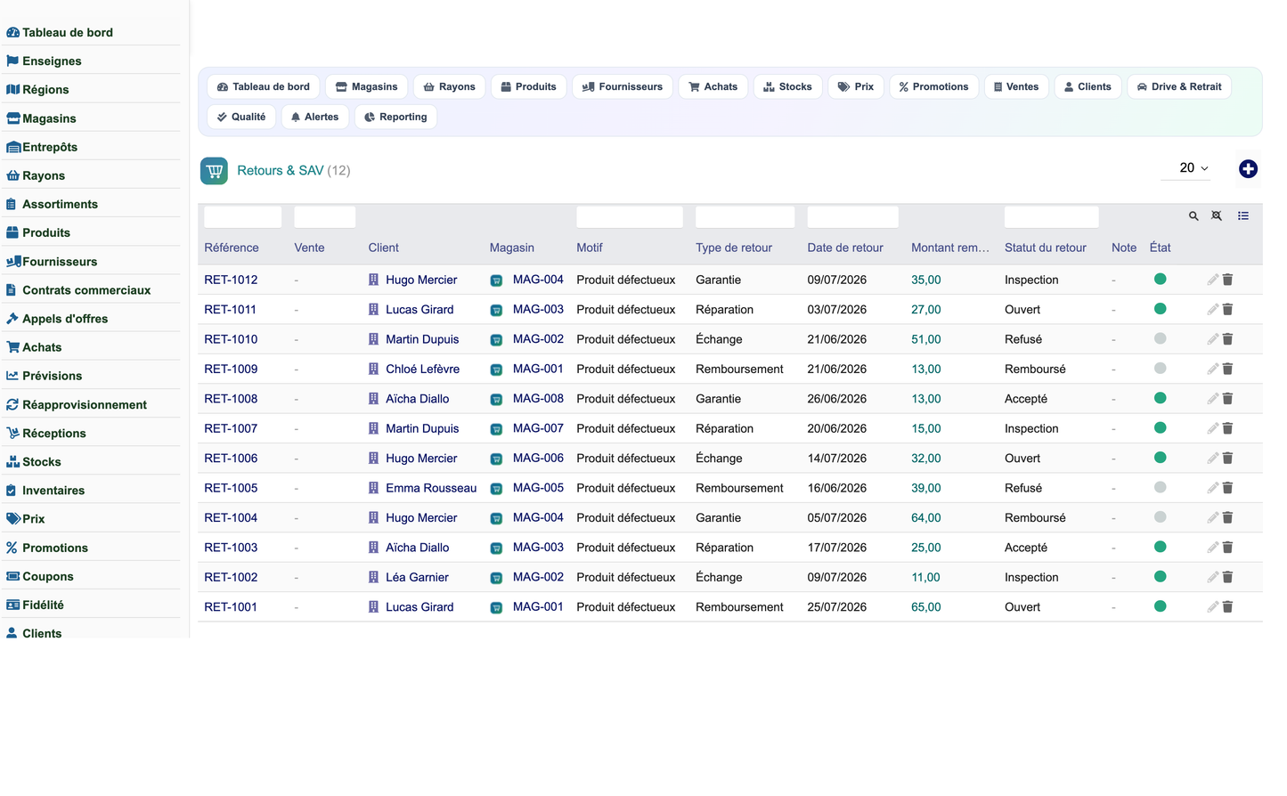
Task: Delete row RET-1012 with the trash icon
Action: pos(1227,280)
